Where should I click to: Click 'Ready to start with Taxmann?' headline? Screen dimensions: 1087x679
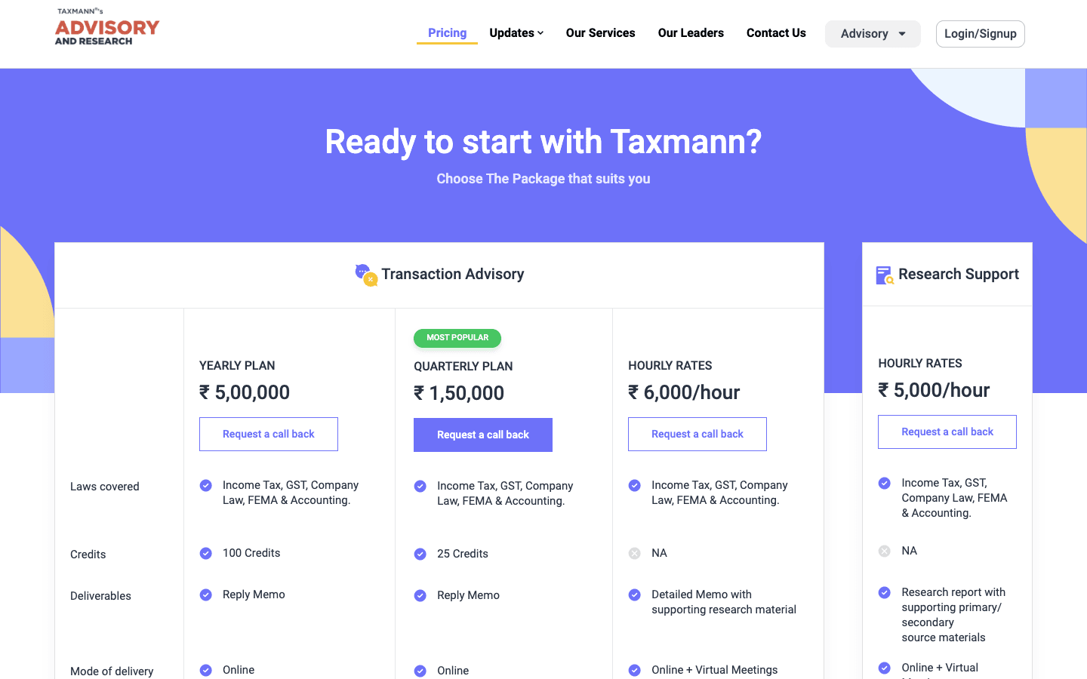[543, 142]
